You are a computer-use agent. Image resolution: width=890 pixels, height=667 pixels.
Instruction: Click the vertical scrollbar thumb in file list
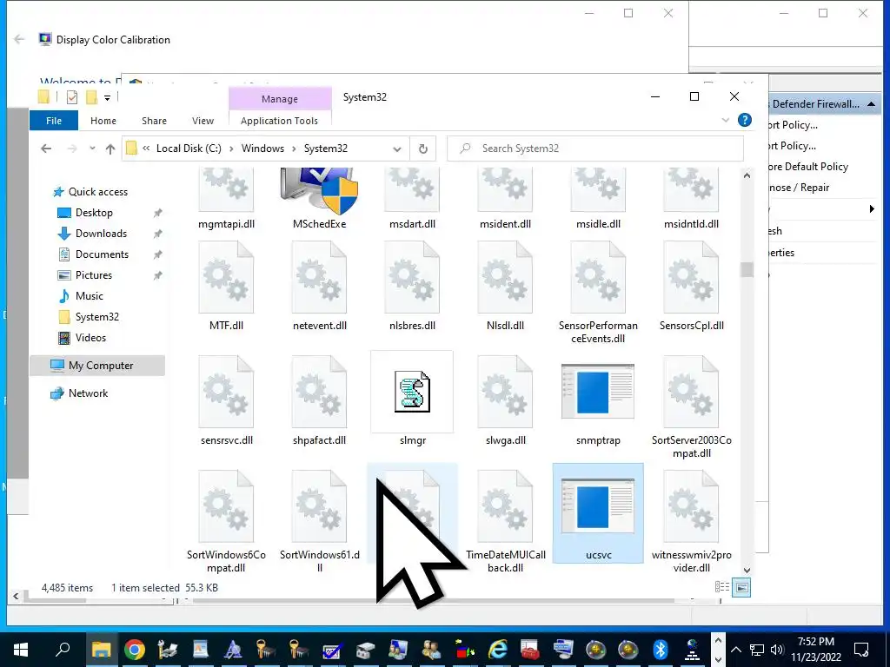pyautogui.click(x=747, y=269)
